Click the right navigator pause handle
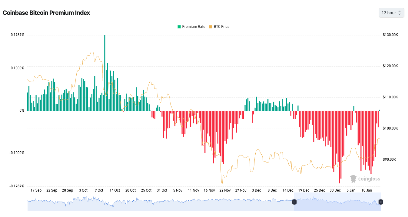The height and width of the screenshot is (217, 408). [x=381, y=202]
